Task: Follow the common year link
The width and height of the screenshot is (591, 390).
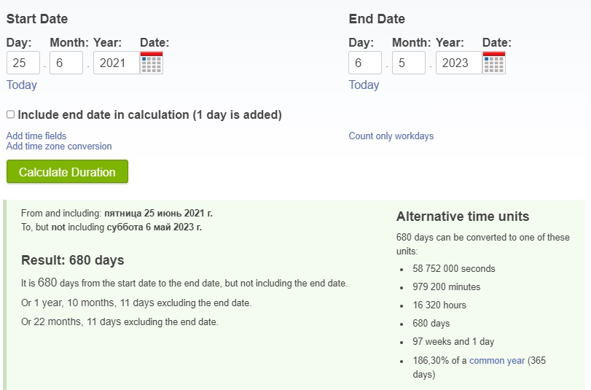Action: 497,361
